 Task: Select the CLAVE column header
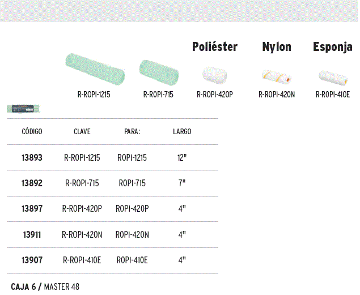coord(82,131)
